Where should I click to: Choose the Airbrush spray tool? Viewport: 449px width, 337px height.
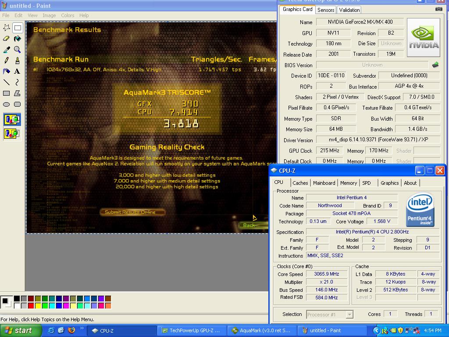coord(6,72)
